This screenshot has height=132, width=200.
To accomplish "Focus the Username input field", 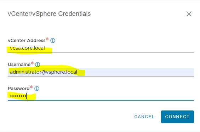I will tap(101, 72).
